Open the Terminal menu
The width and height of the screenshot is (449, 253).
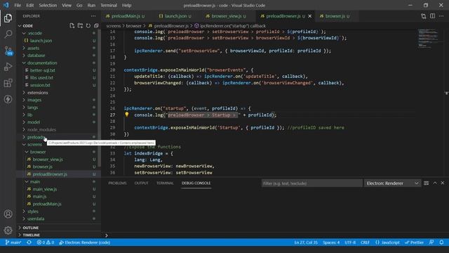[109, 5]
